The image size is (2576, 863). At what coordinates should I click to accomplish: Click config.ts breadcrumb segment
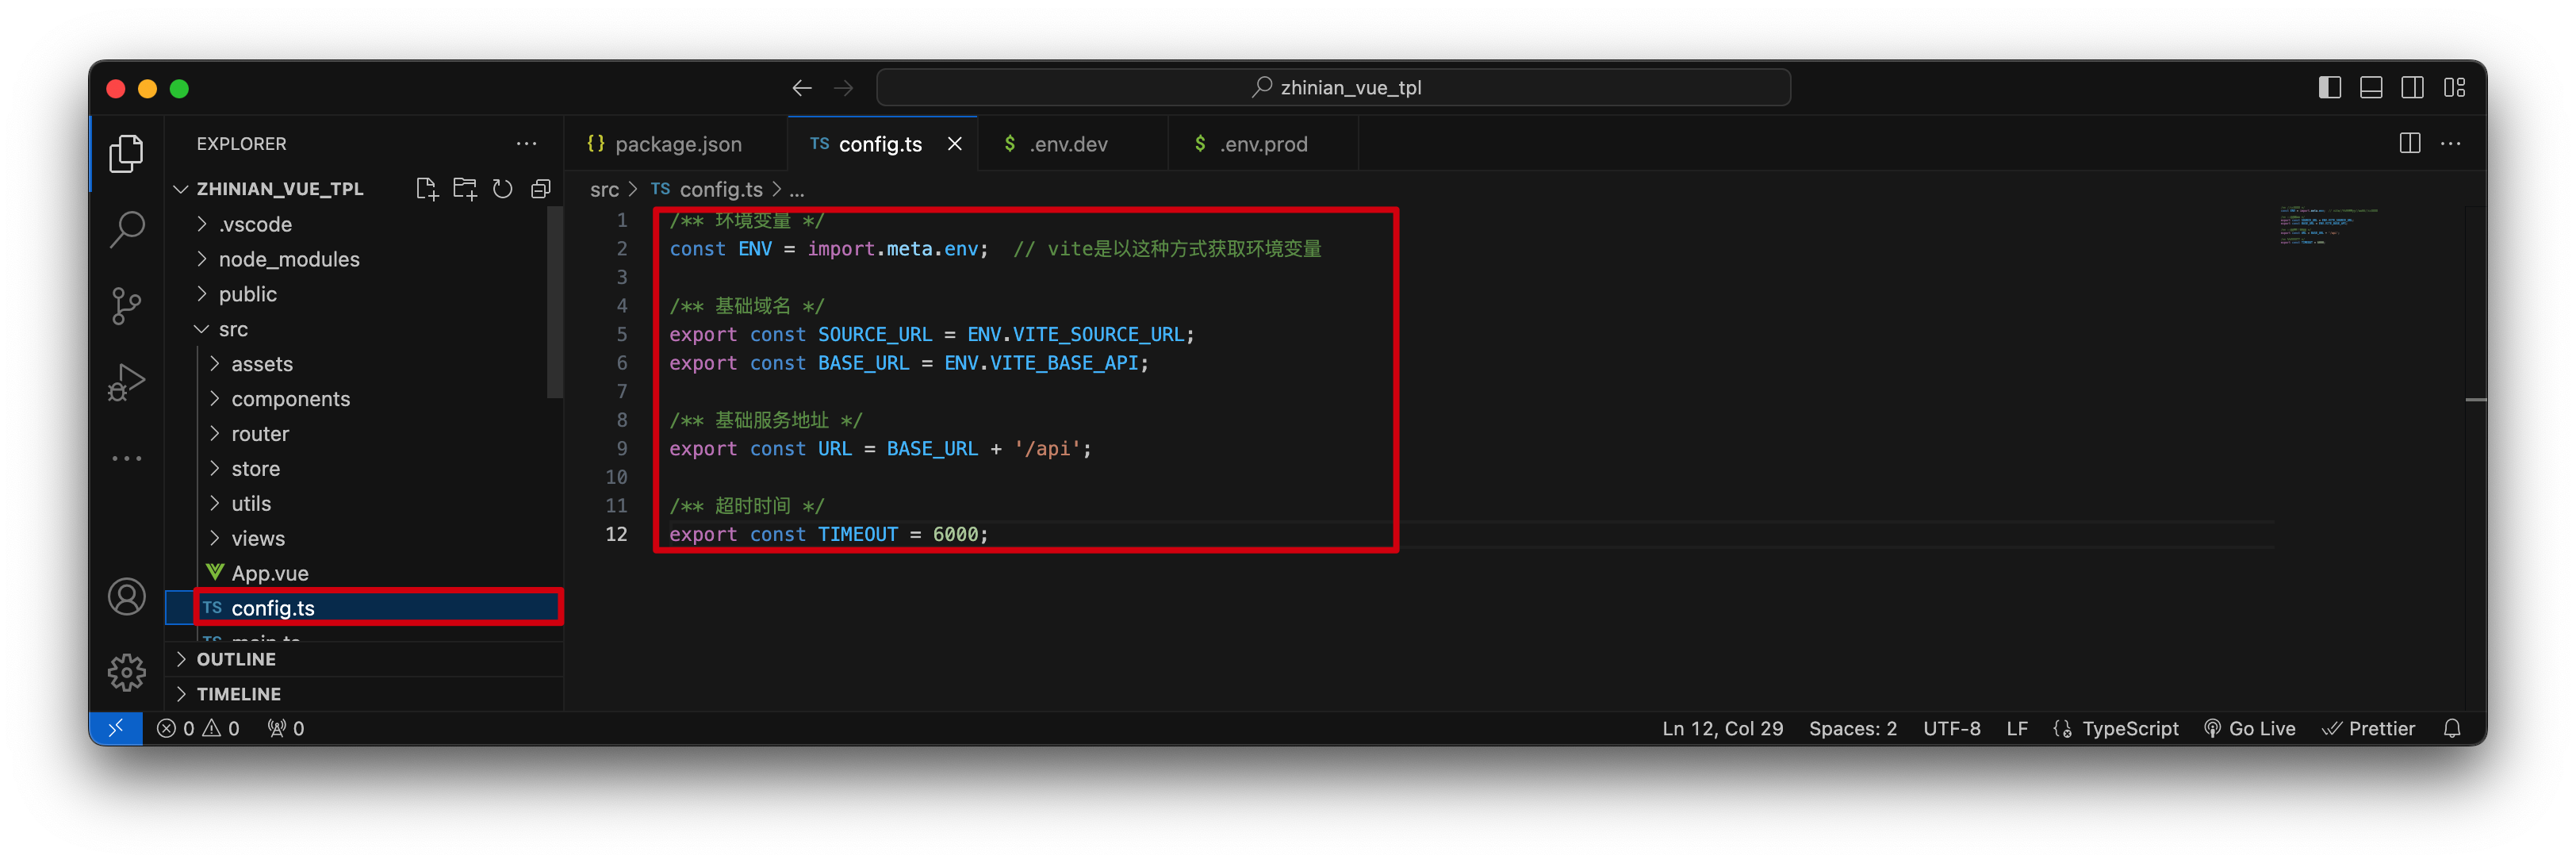[708, 189]
